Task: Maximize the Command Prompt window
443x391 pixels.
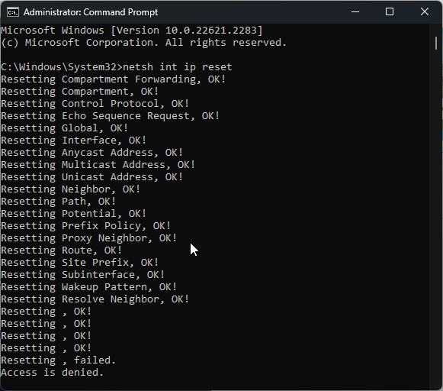Action: 390,12
